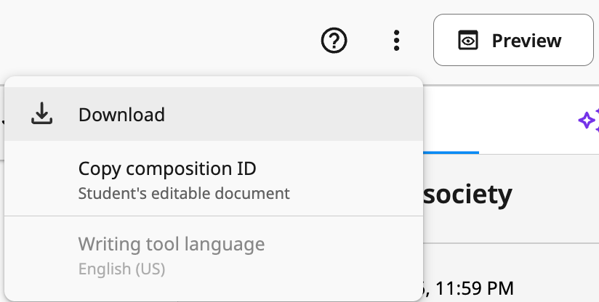Click the download tray arrow icon

point(41,114)
